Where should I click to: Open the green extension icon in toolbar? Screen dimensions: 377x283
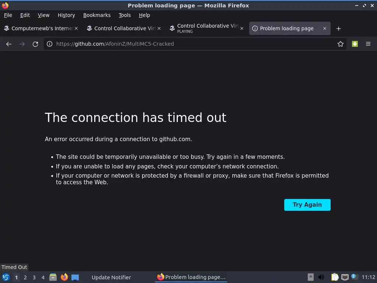click(355, 44)
